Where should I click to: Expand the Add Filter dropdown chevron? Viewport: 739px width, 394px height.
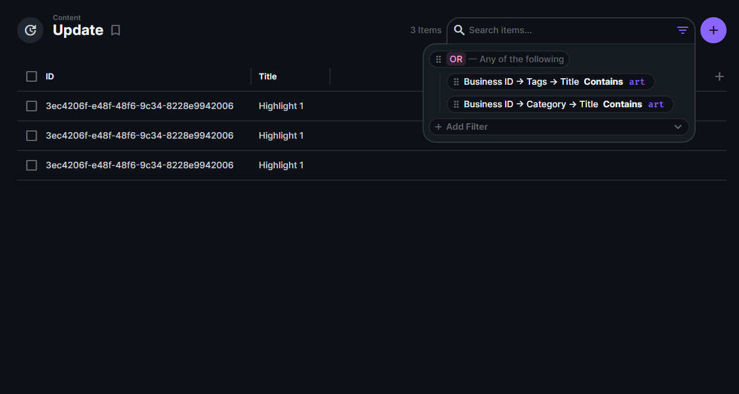pos(677,126)
